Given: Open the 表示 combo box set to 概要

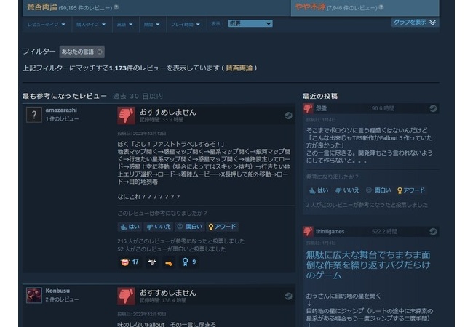Looking at the screenshot, I should point(250,23).
